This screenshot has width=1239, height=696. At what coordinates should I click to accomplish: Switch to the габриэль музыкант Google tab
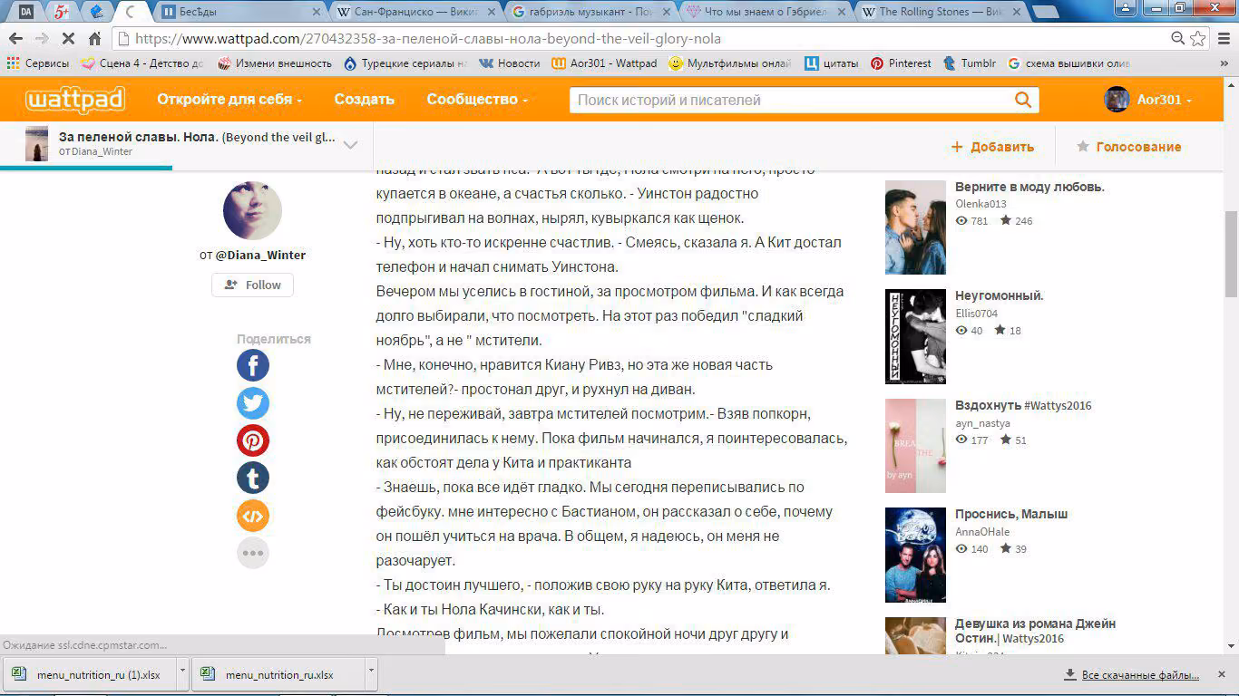click(590, 12)
